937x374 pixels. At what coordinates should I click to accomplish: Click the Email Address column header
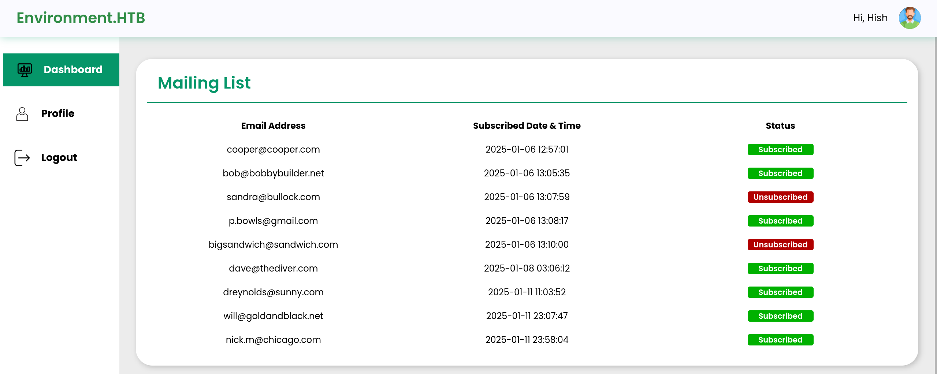click(273, 126)
